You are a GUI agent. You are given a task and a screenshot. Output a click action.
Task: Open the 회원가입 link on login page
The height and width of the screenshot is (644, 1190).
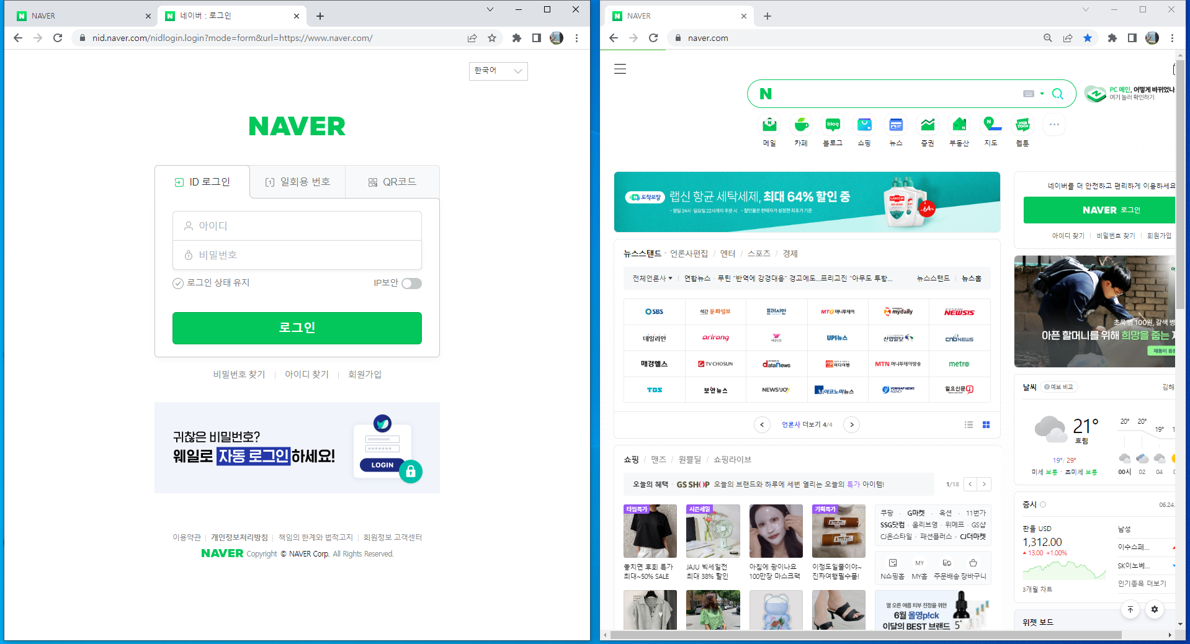point(365,374)
